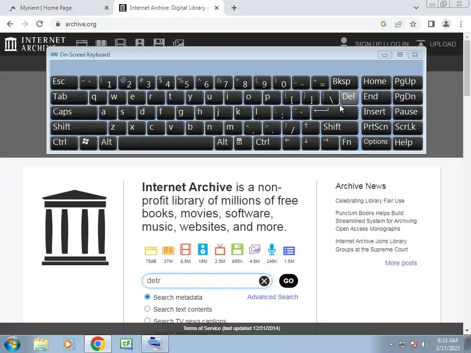Click the Google icon in address bar
The width and height of the screenshot is (471, 353).
pos(383,24)
